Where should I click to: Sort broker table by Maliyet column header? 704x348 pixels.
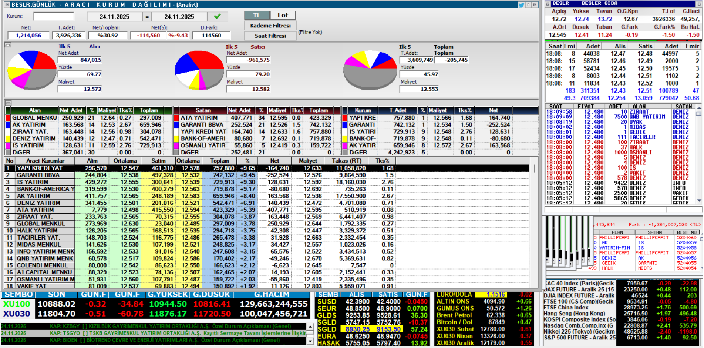pyautogui.click(x=308, y=161)
